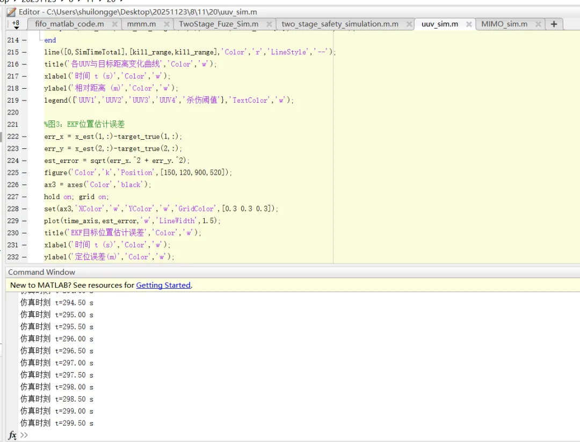Close the fifo_matlab_code.m tab
The width and height of the screenshot is (580, 442).
(115, 24)
